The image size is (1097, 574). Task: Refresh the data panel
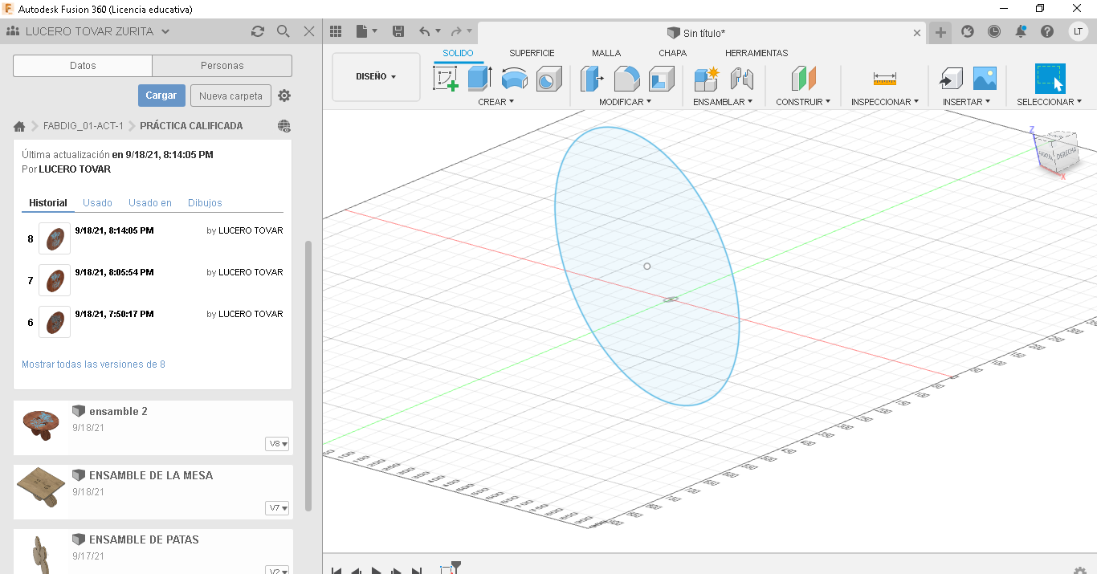coord(258,31)
